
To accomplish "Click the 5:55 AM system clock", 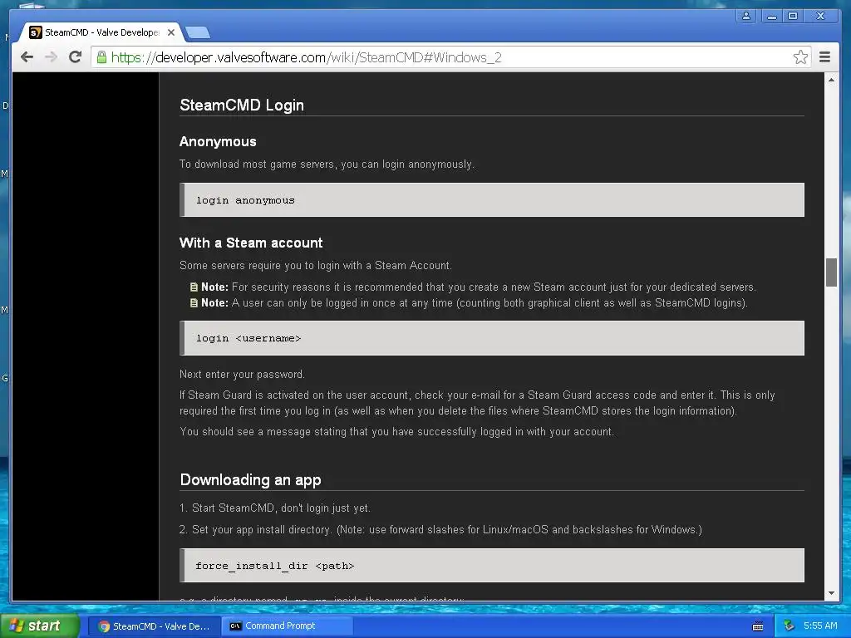I will tap(820, 626).
